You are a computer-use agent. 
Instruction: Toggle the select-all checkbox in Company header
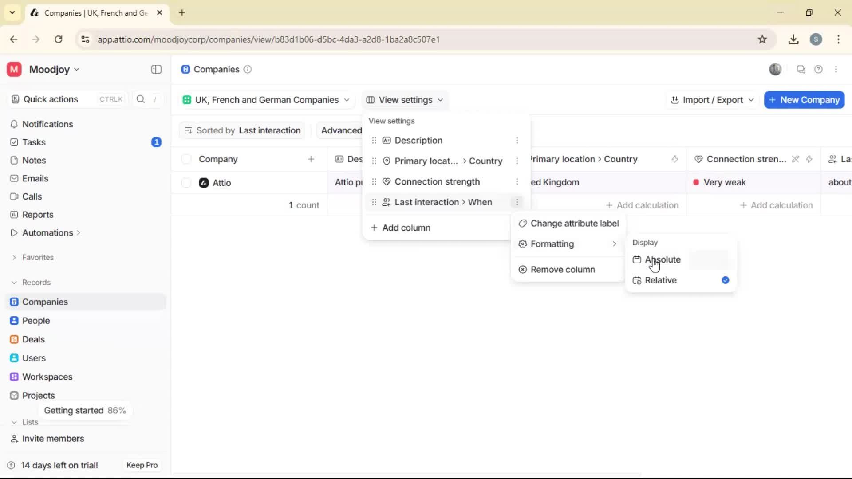tap(186, 159)
